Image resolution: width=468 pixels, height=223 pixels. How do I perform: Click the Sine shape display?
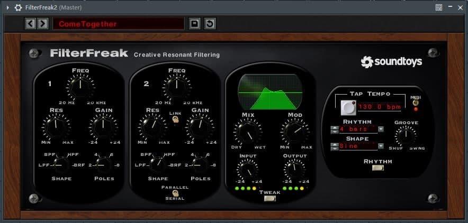click(x=358, y=146)
